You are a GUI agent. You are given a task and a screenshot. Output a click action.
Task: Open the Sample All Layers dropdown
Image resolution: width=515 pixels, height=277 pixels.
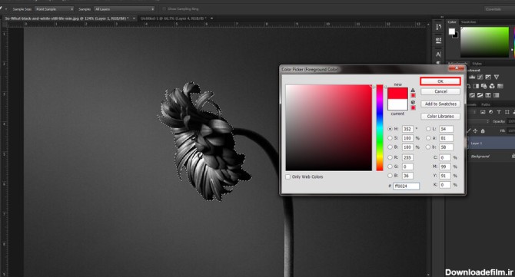pyautogui.click(x=125, y=9)
